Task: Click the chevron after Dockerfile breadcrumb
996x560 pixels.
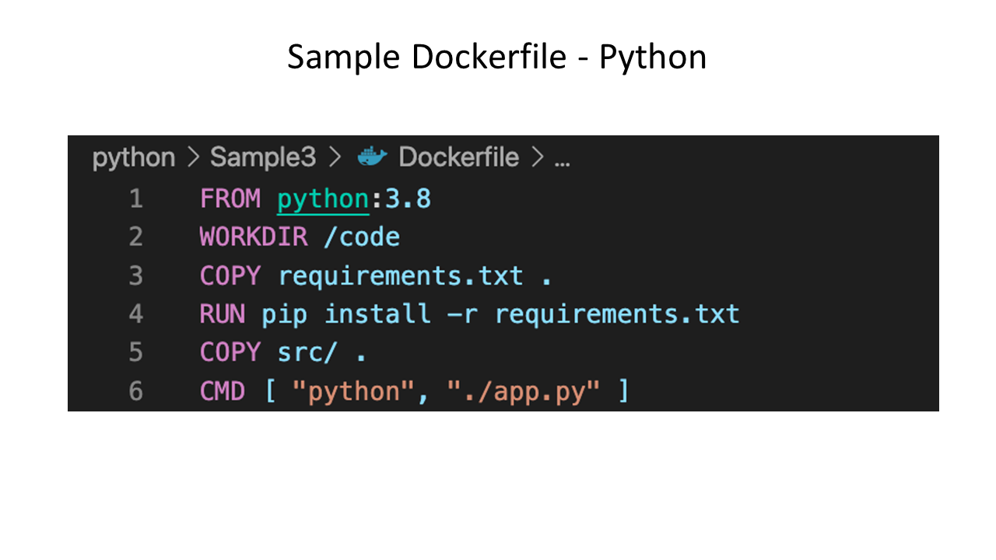Action: tap(536, 158)
